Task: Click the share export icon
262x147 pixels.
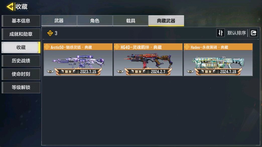Action: [x=253, y=33]
